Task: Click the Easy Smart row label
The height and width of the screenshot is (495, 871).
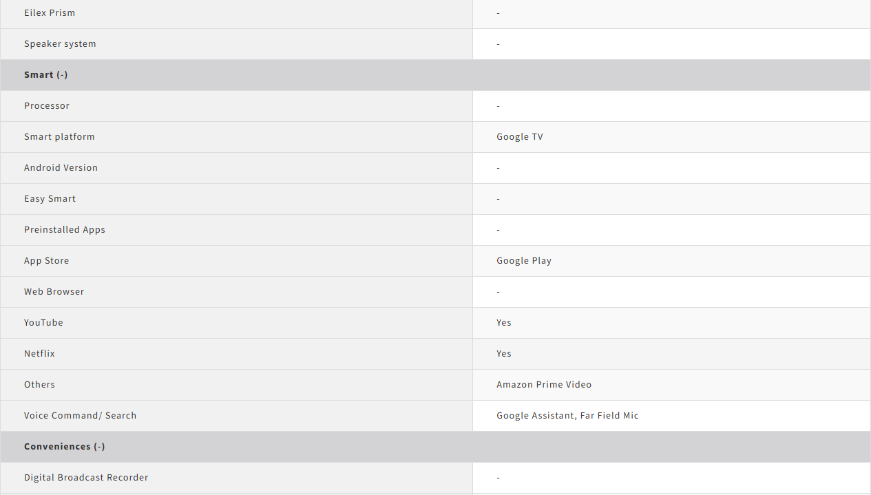Action: point(50,199)
